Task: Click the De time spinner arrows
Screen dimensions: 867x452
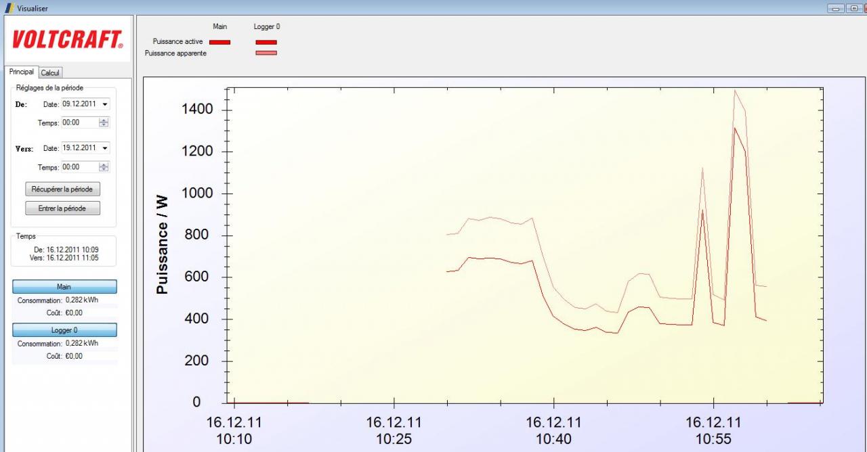Action: point(104,122)
